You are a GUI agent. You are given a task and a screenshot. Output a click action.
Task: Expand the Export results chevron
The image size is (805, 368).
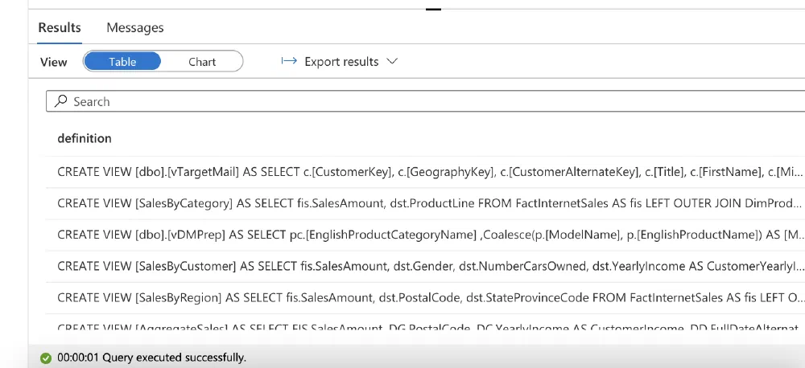[392, 62]
